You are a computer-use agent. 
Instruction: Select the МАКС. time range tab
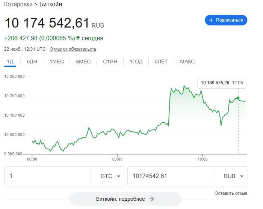coord(188,62)
